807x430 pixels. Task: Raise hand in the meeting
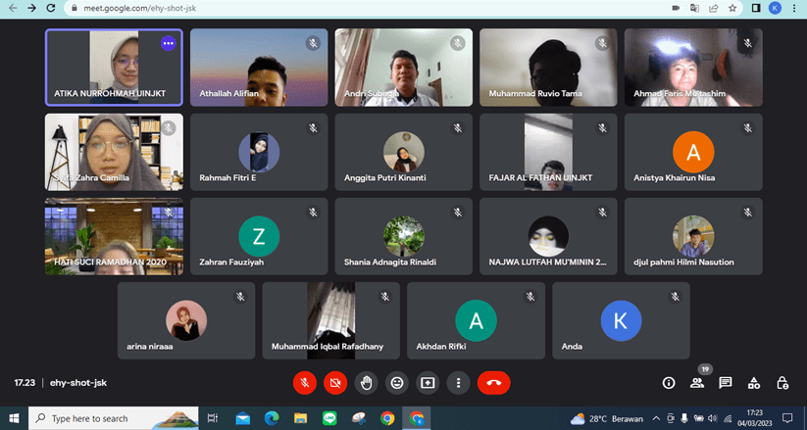click(367, 383)
